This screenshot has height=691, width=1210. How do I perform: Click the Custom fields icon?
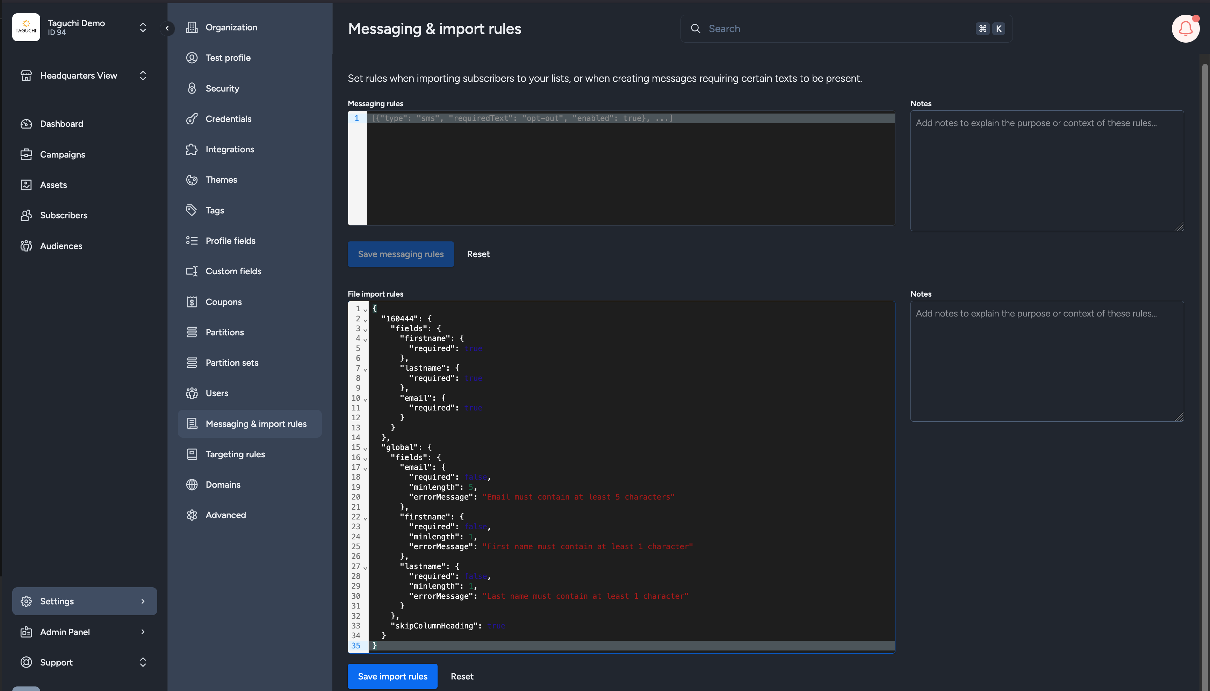click(x=192, y=271)
